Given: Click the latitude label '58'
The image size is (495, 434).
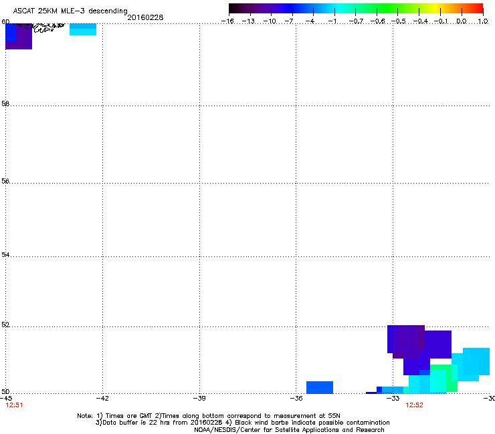Looking at the screenshot, I should 5,103.
